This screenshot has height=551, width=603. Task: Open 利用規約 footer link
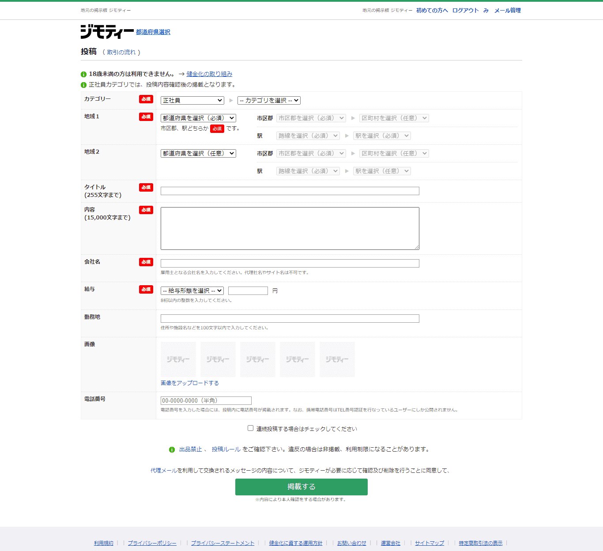click(x=104, y=543)
